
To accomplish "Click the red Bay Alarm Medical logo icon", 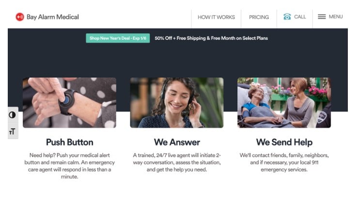I will (20, 17).
